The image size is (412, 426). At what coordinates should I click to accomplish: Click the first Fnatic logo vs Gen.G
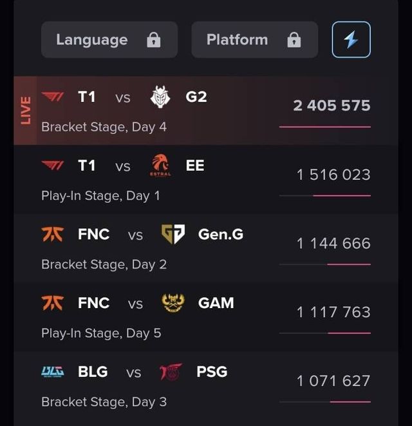coord(53,235)
